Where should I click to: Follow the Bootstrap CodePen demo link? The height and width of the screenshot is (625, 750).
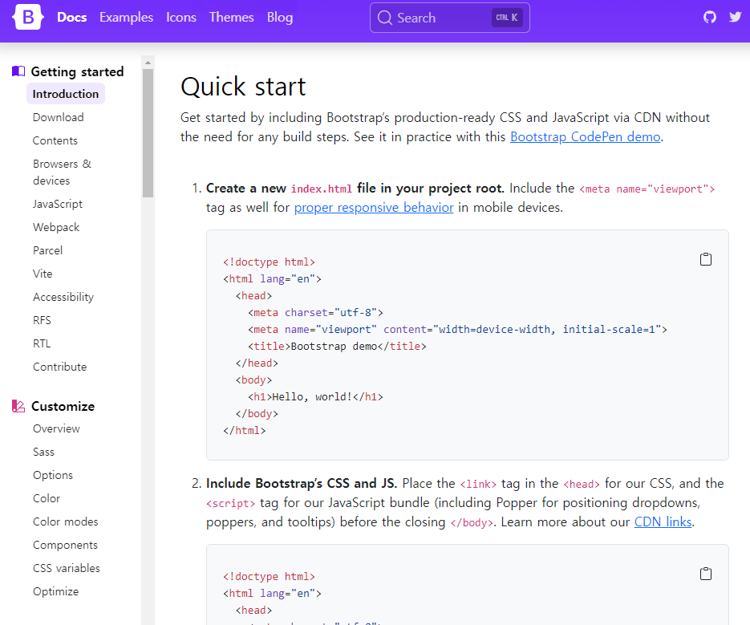coord(586,137)
